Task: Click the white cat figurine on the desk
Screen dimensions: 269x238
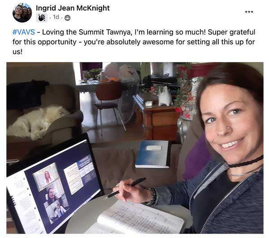Action: [x=165, y=96]
